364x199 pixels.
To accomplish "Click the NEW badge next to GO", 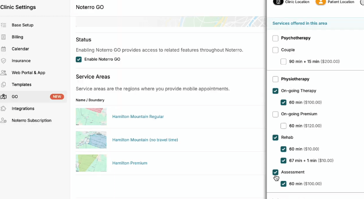I will tap(57, 97).
